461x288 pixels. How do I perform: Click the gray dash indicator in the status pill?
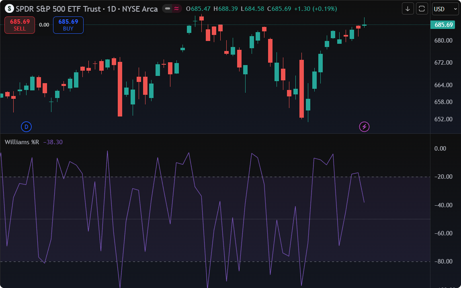(x=168, y=9)
